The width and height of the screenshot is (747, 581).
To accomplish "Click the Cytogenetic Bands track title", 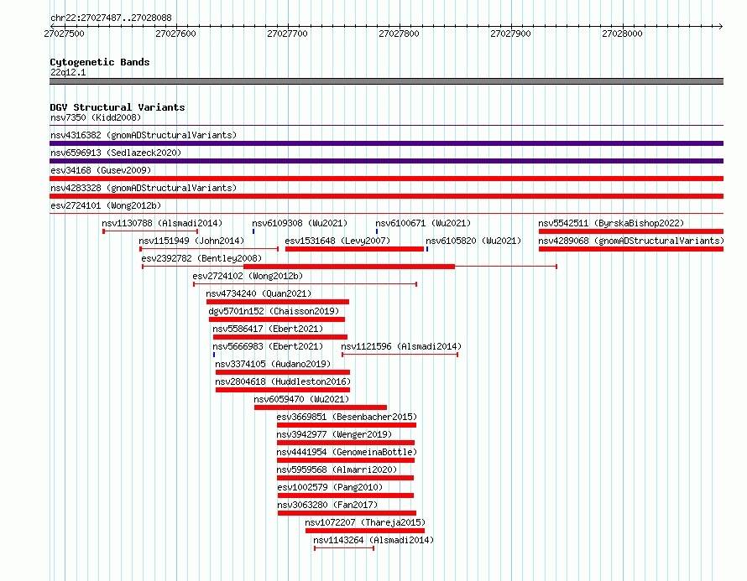I will point(100,62).
